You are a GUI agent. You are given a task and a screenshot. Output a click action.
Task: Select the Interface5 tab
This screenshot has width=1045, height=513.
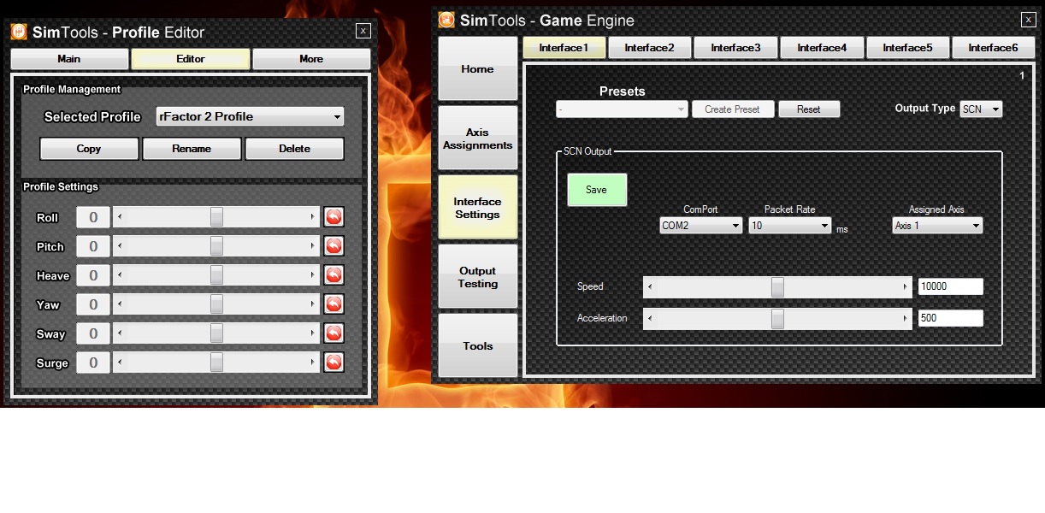pyautogui.click(x=907, y=48)
